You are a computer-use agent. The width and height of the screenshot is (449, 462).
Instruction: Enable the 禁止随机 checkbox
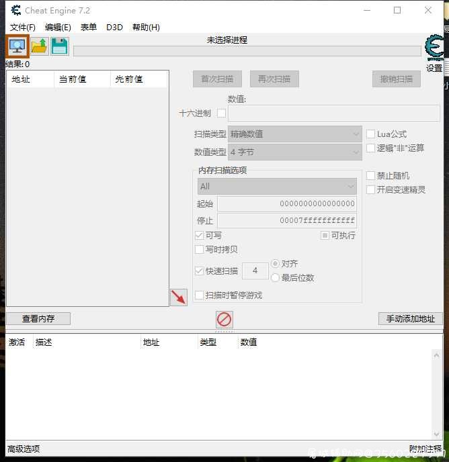(370, 176)
